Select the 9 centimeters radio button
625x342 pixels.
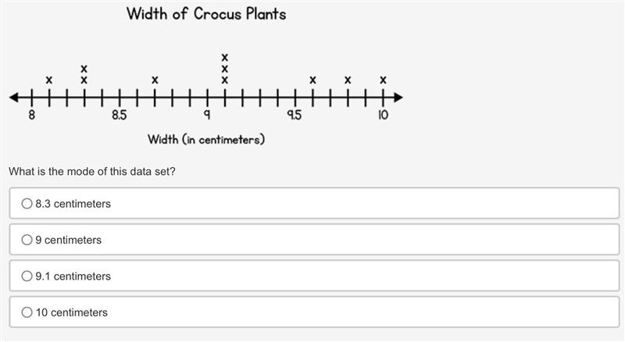(x=27, y=240)
